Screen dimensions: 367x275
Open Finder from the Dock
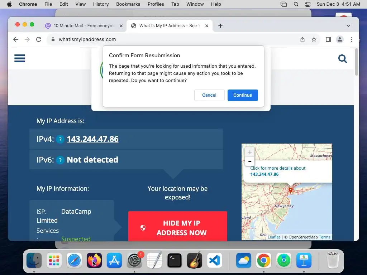coord(34,260)
